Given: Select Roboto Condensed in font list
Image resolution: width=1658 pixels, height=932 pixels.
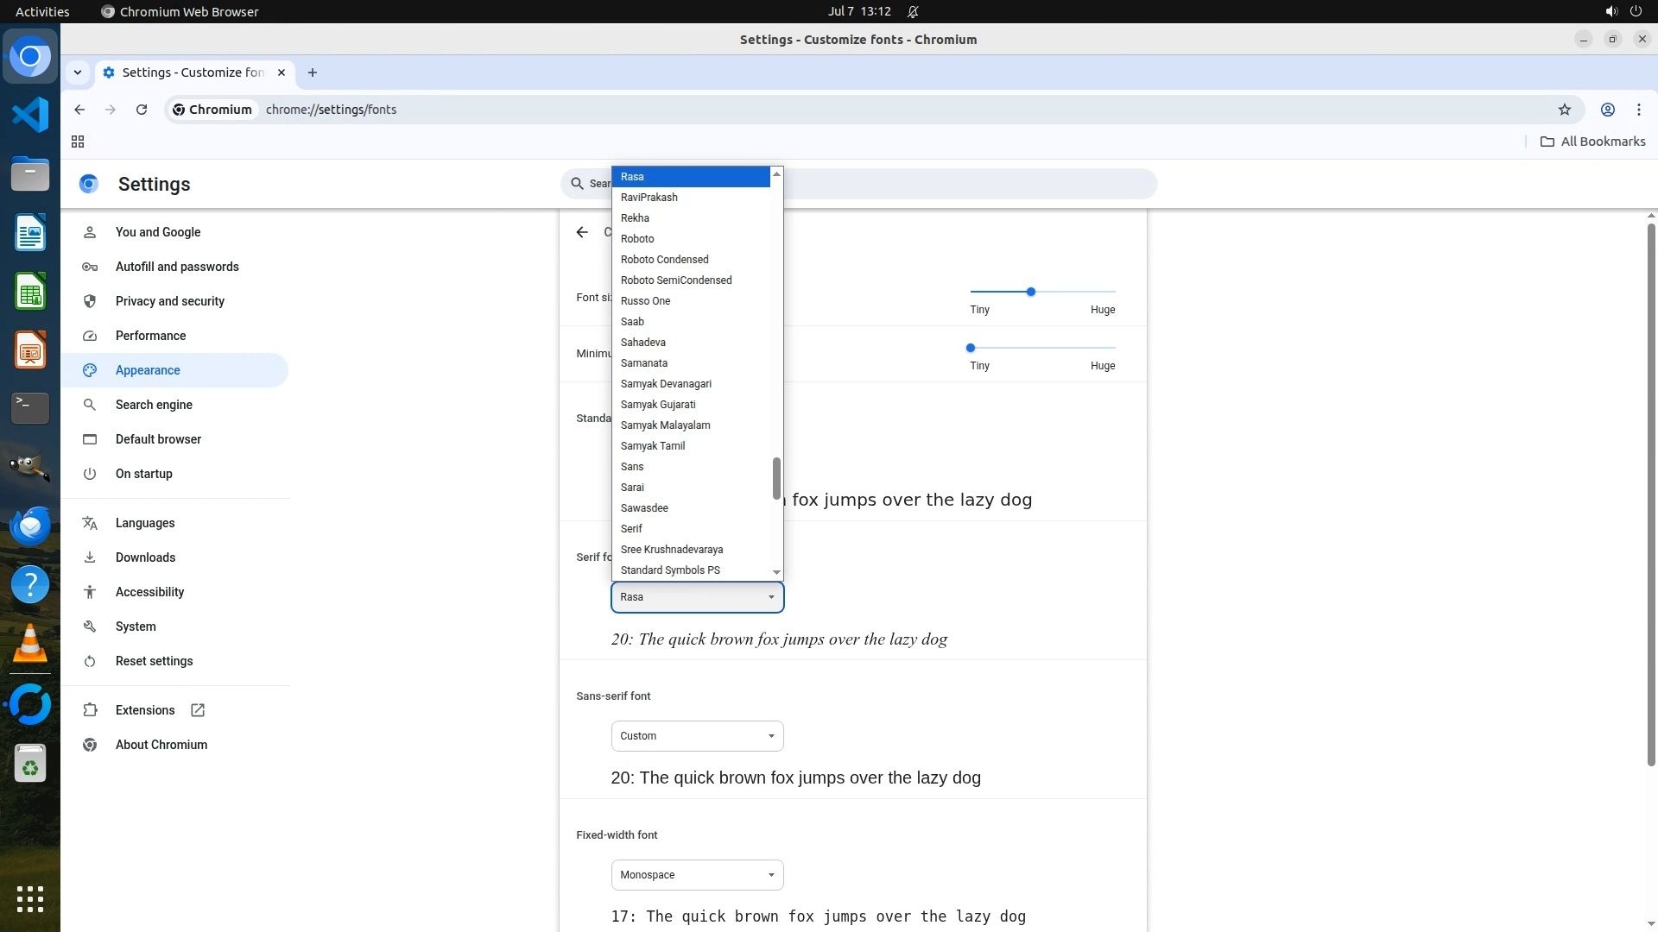Looking at the screenshot, I should [x=664, y=260].
